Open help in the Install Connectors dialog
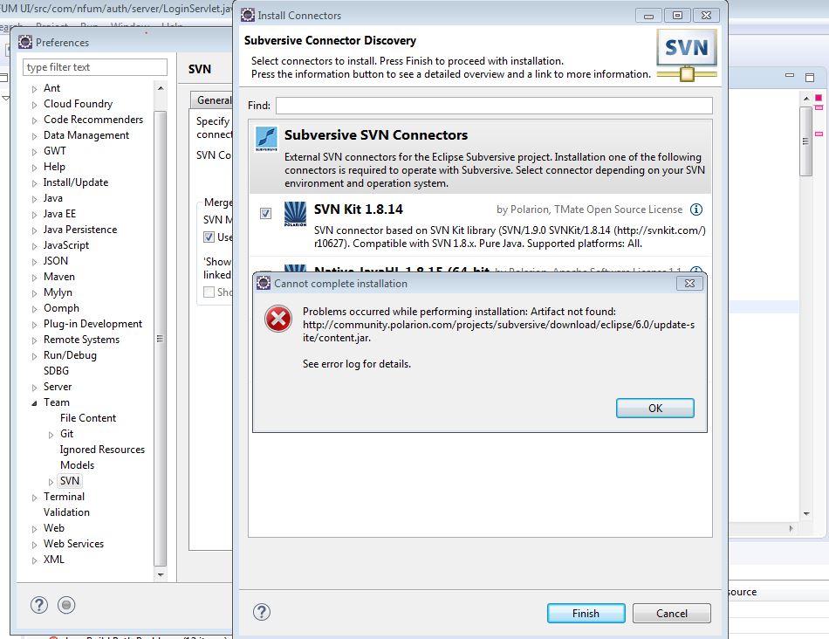This screenshot has width=829, height=639. coord(261,612)
